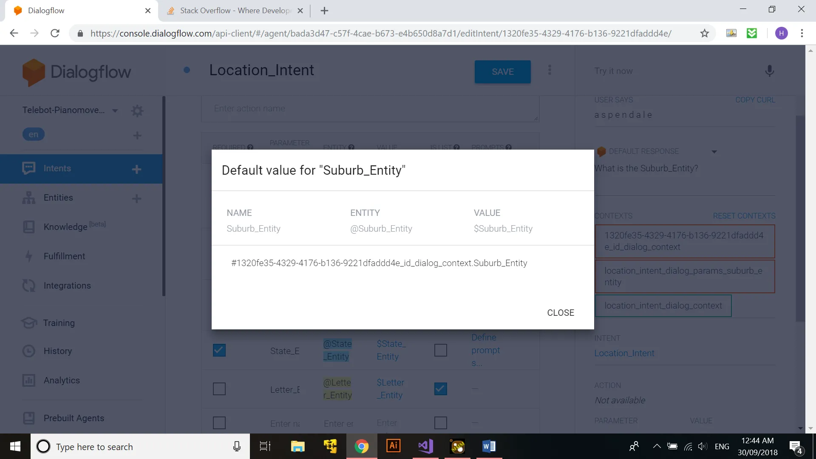Expand the Default Response dropdown arrow
The width and height of the screenshot is (816, 459).
(714, 152)
